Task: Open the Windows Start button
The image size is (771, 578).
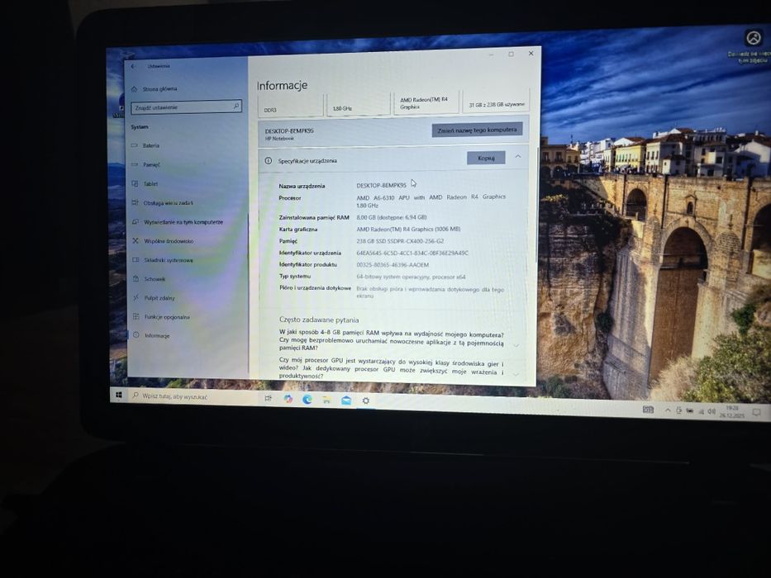Action: pyautogui.click(x=118, y=396)
